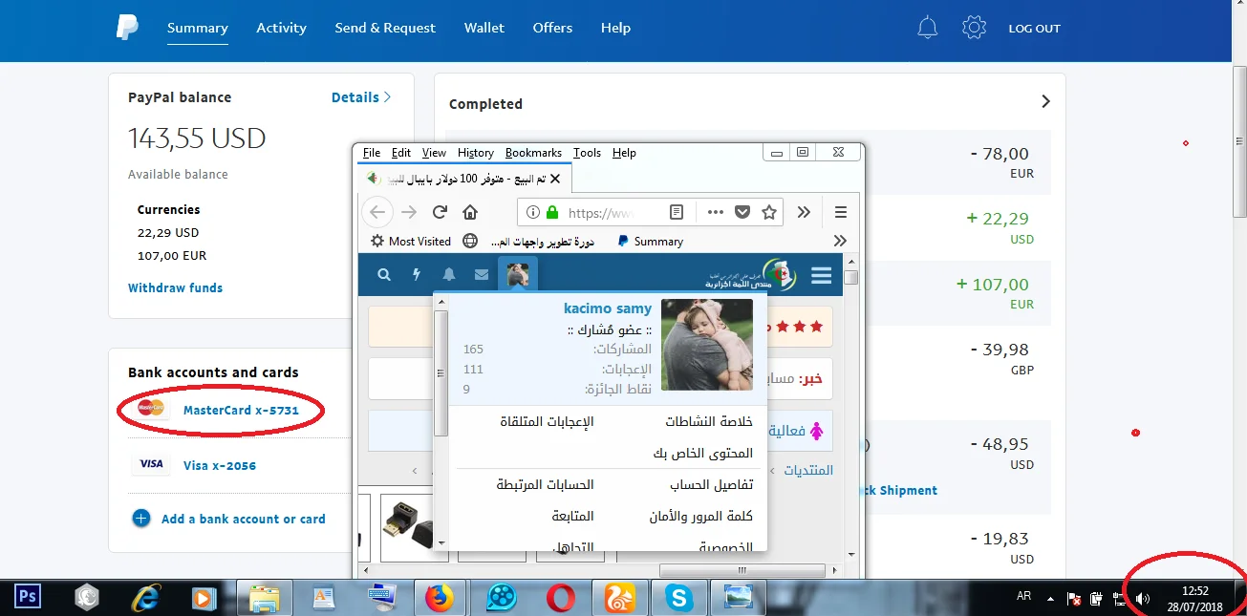Image resolution: width=1247 pixels, height=616 pixels.
Task: Show more bookmarks toolbar items
Action: [x=840, y=241]
